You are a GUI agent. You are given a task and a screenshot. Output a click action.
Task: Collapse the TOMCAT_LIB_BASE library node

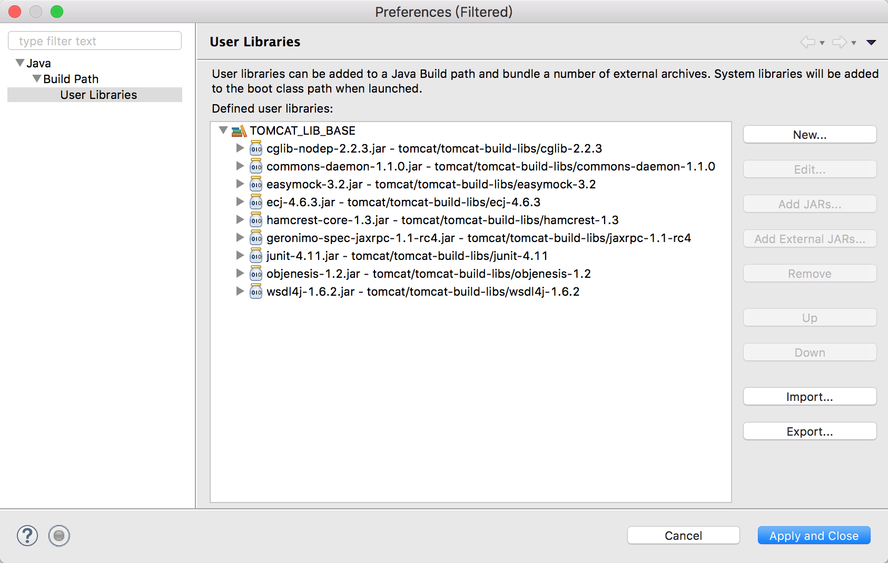tap(223, 130)
